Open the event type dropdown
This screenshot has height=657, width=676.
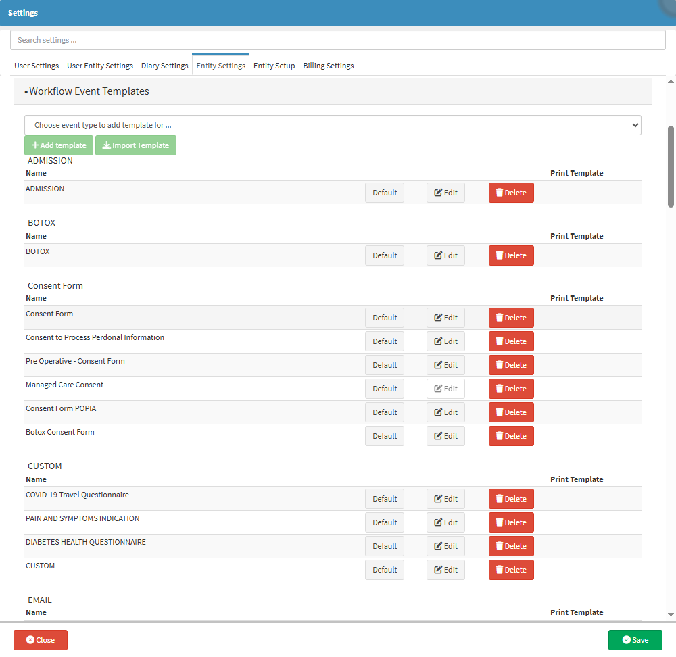coord(333,125)
